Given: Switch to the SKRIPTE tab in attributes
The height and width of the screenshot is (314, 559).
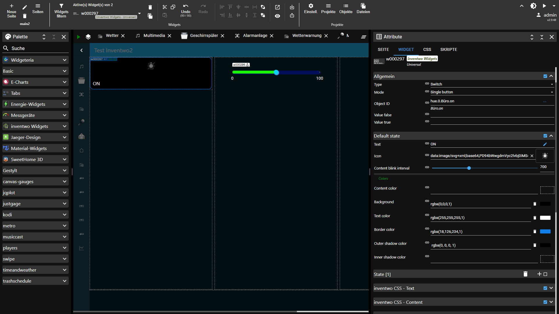Looking at the screenshot, I should click(x=449, y=49).
